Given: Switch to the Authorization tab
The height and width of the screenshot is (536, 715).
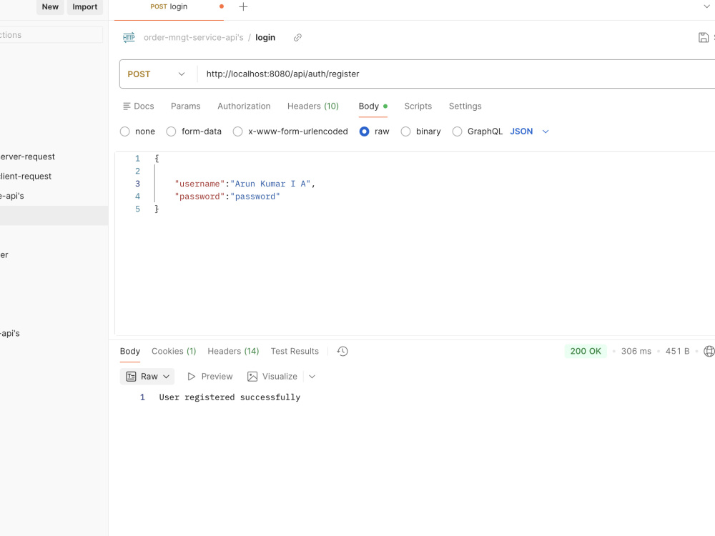Looking at the screenshot, I should point(244,106).
